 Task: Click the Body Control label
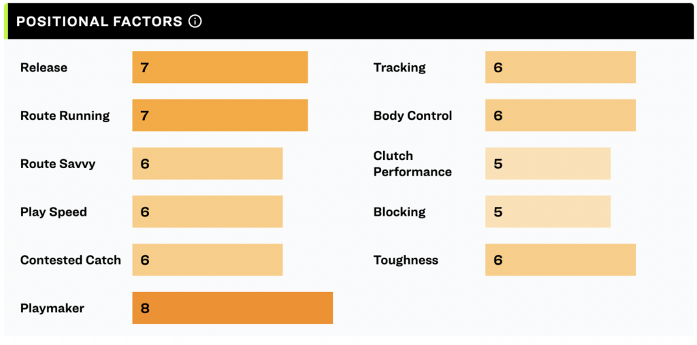(x=412, y=116)
